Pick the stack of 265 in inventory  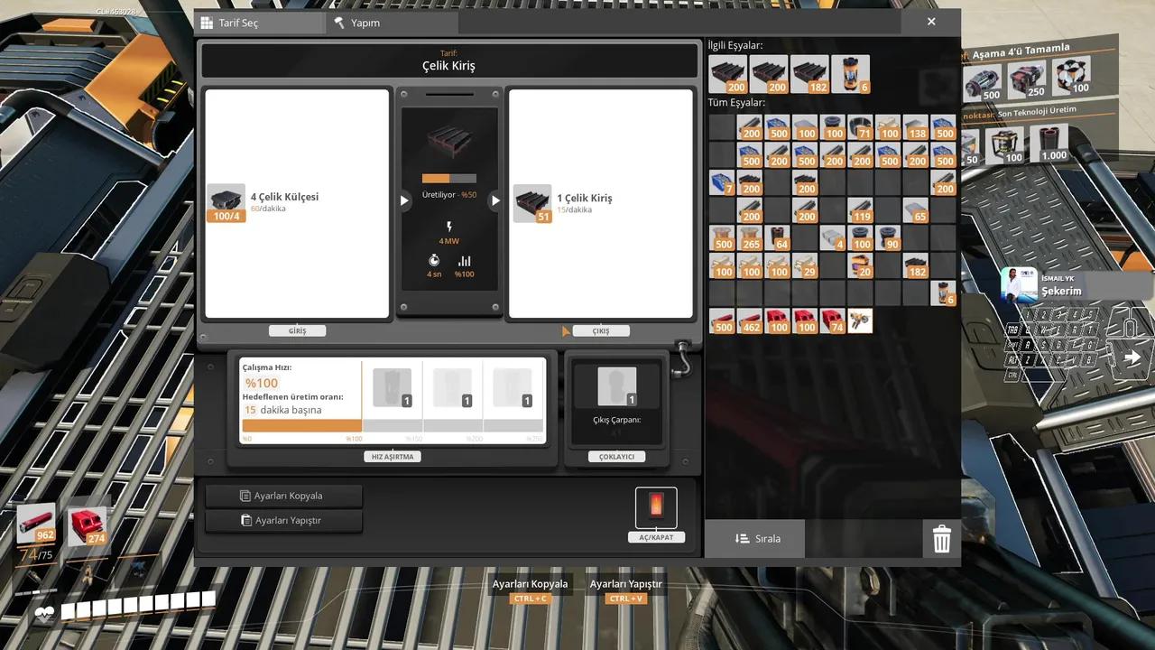[750, 238]
